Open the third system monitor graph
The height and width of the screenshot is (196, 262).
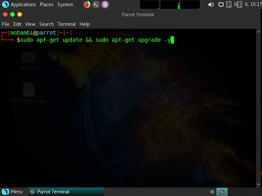click(190, 4)
